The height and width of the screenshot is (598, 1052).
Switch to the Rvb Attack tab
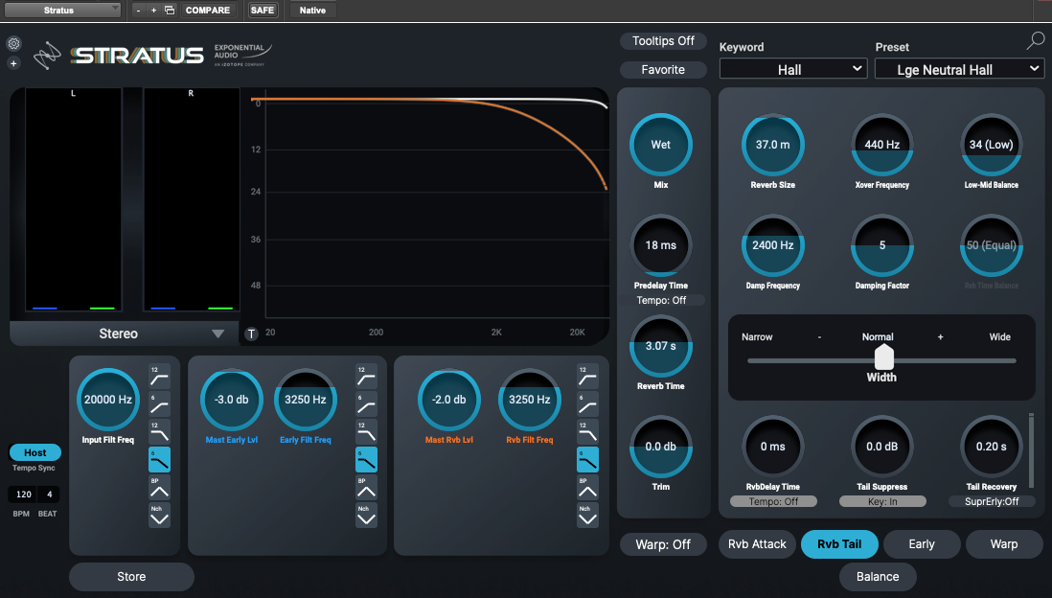[x=757, y=544]
